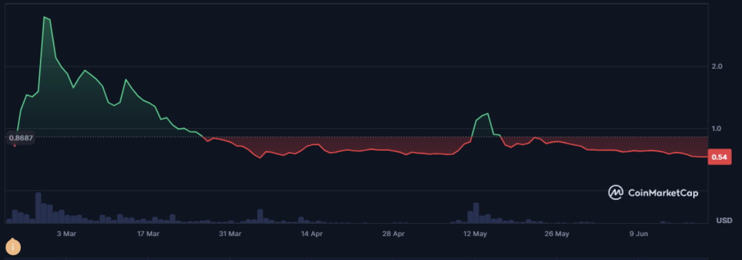742x260 pixels.
Task: Click the tallest volume bar near 12 May
Action: 476,213
